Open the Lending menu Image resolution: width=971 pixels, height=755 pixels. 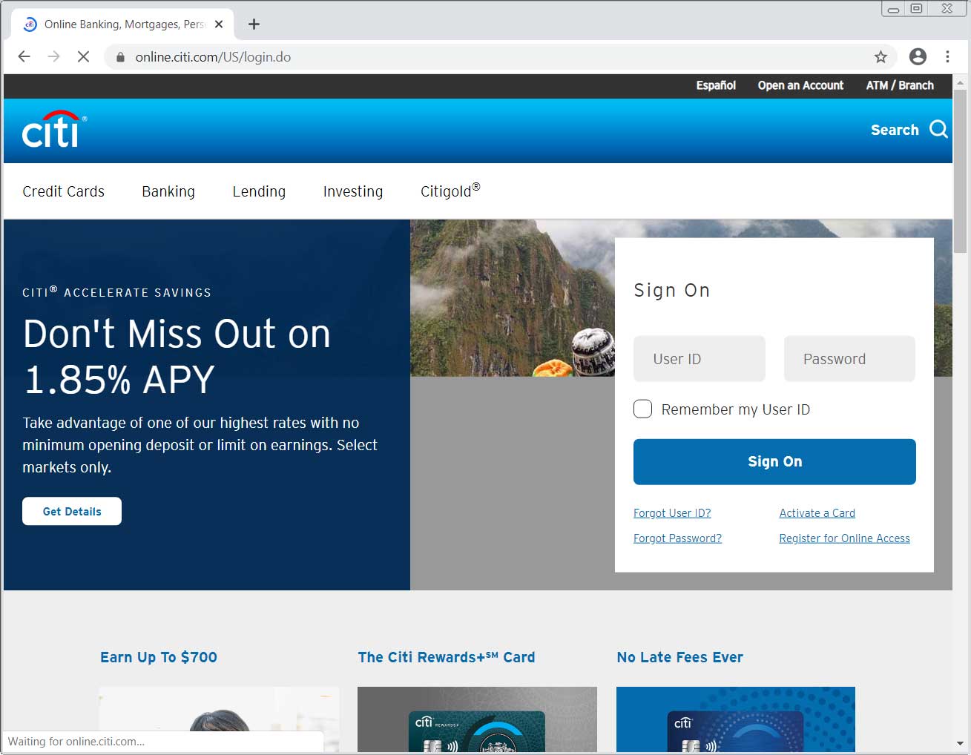click(x=259, y=191)
